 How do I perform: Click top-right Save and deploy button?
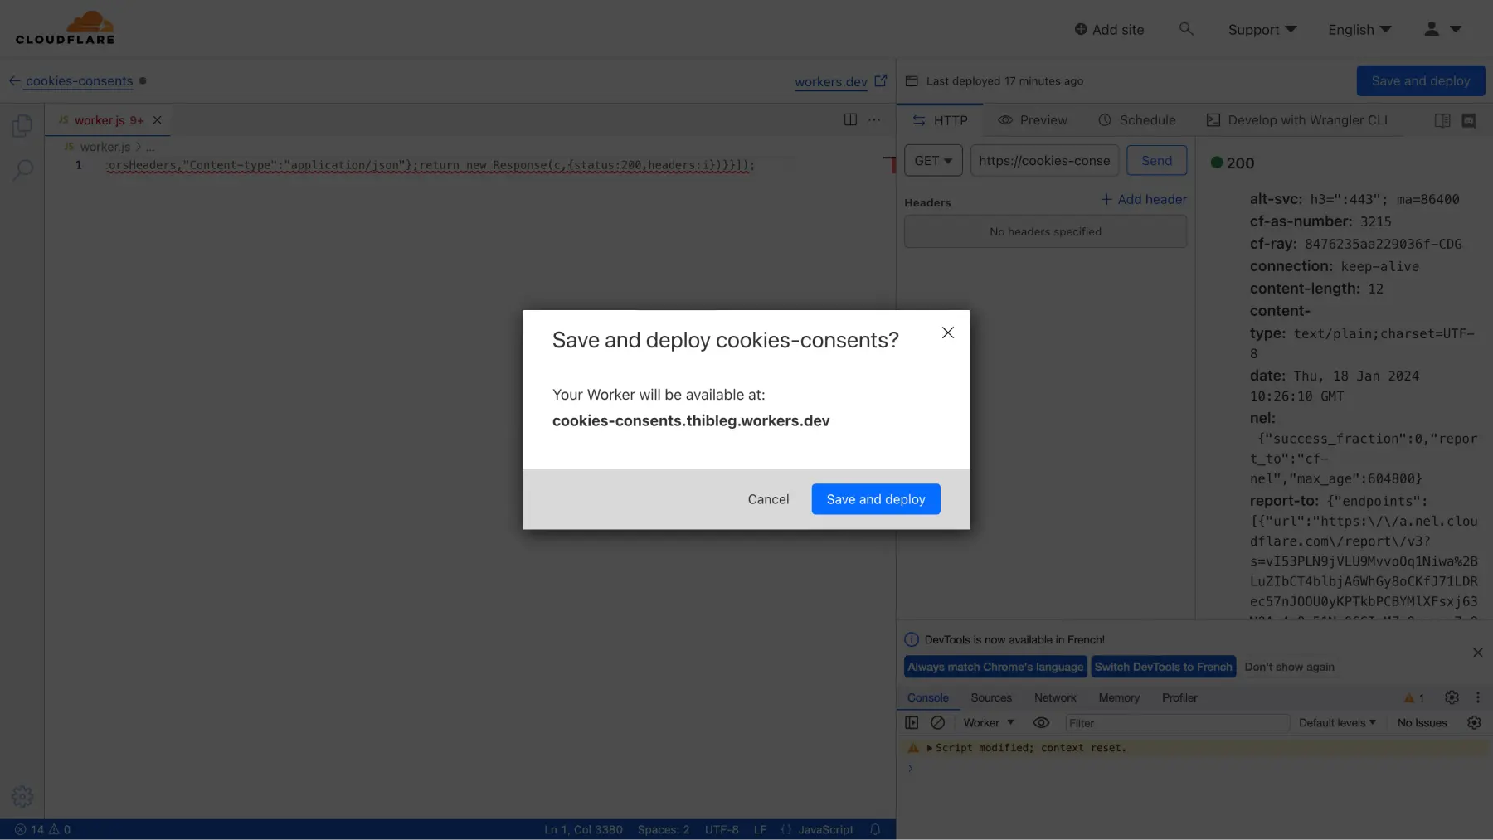pyautogui.click(x=1420, y=81)
